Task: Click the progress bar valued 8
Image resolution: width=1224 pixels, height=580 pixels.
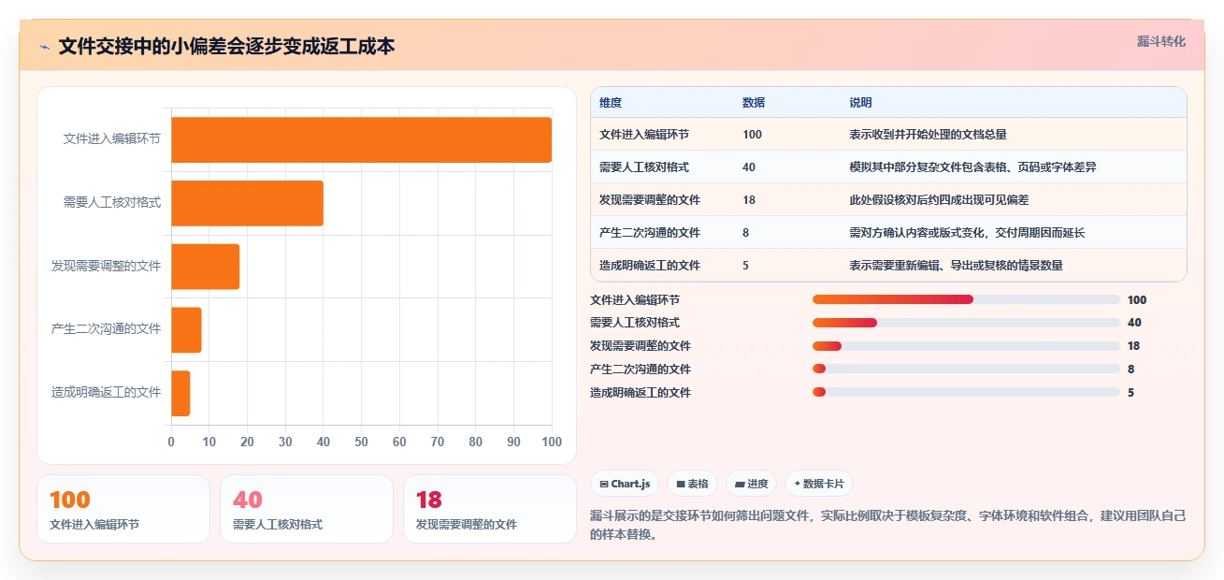Action: [966, 369]
